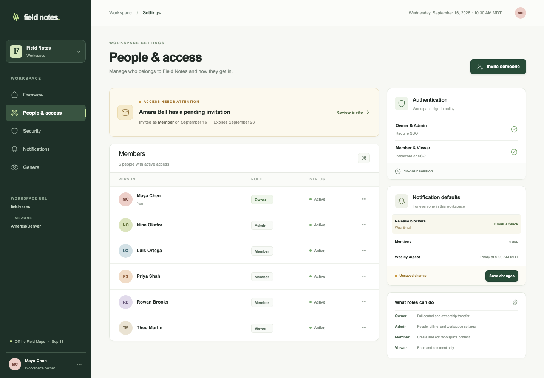This screenshot has height=378, width=544.
Task: Open the Security settings page
Action: [x=46, y=131]
